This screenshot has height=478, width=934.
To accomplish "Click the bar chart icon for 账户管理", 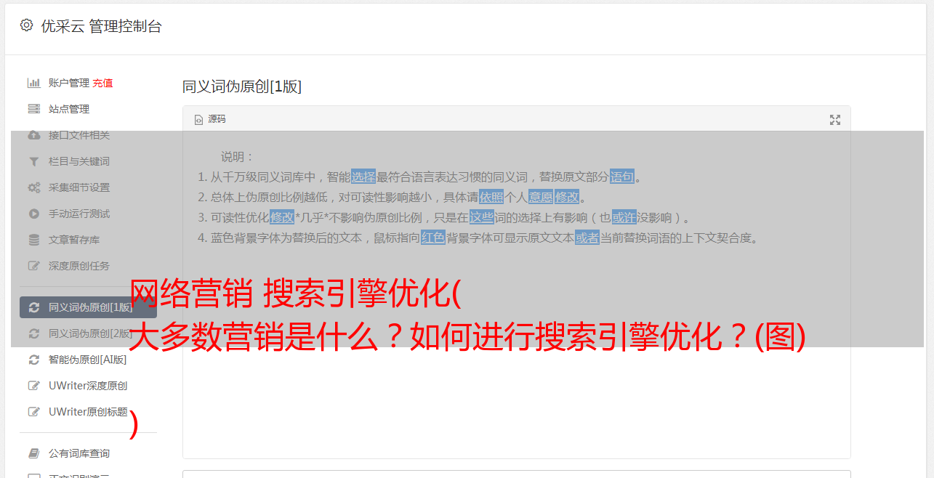I will 33,83.
